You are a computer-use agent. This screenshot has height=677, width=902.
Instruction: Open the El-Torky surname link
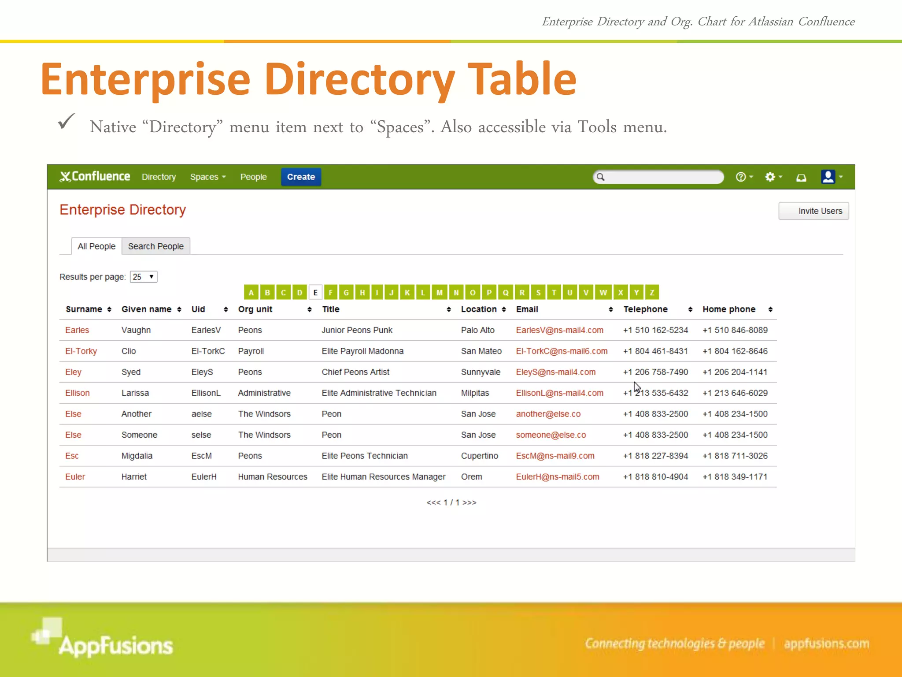(81, 351)
